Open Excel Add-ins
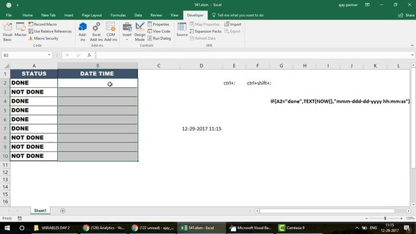Screen dimensions: 416x234 (96, 32)
